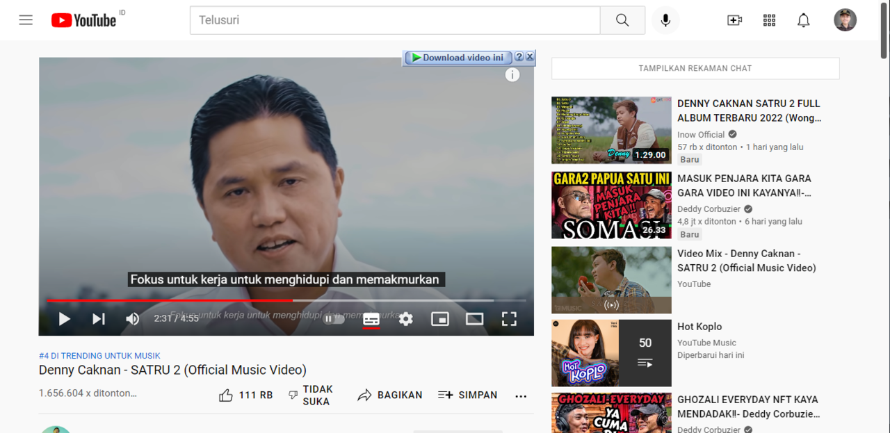Enable miniplayer mode
The height and width of the screenshot is (433, 890).
440,319
